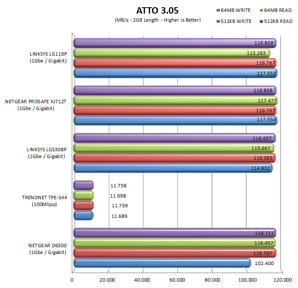Click the axis tick label "80.000"
The height and width of the screenshot is (288, 298).
click(x=212, y=280)
